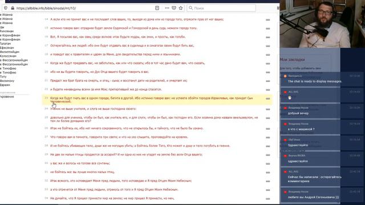Screen dimensions: 365x205
Task: Click the action icon beside verse 15
Action: point(268,28)
